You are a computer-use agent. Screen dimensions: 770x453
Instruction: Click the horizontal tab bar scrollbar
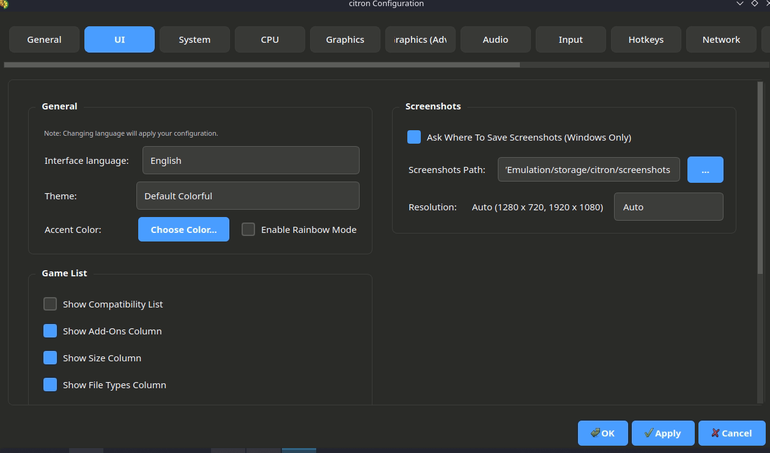(262, 65)
